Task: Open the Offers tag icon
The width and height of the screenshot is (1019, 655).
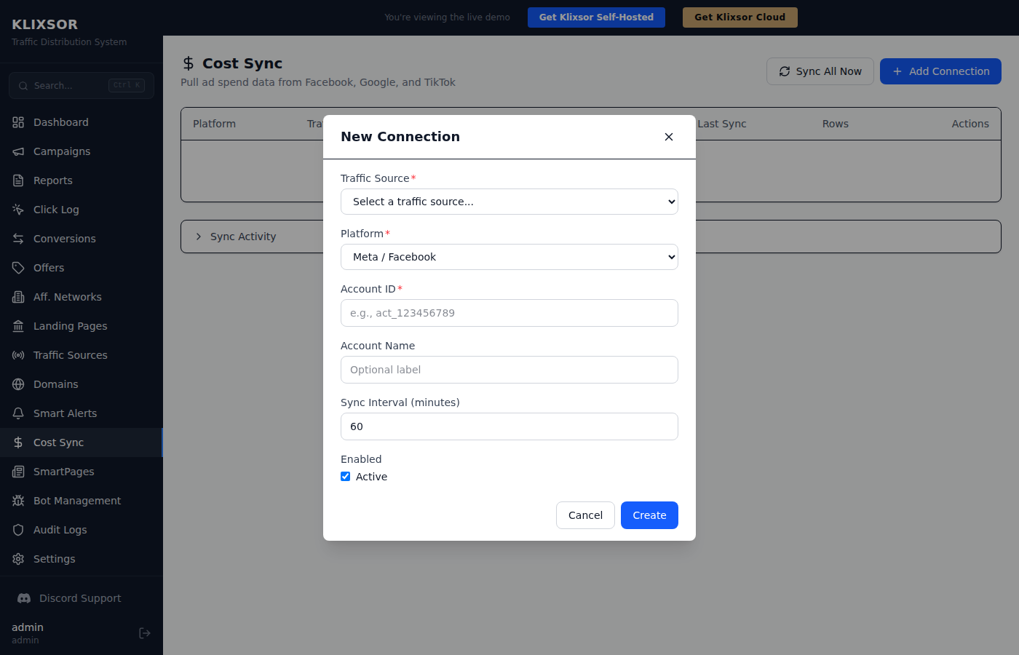Action: coord(17,268)
